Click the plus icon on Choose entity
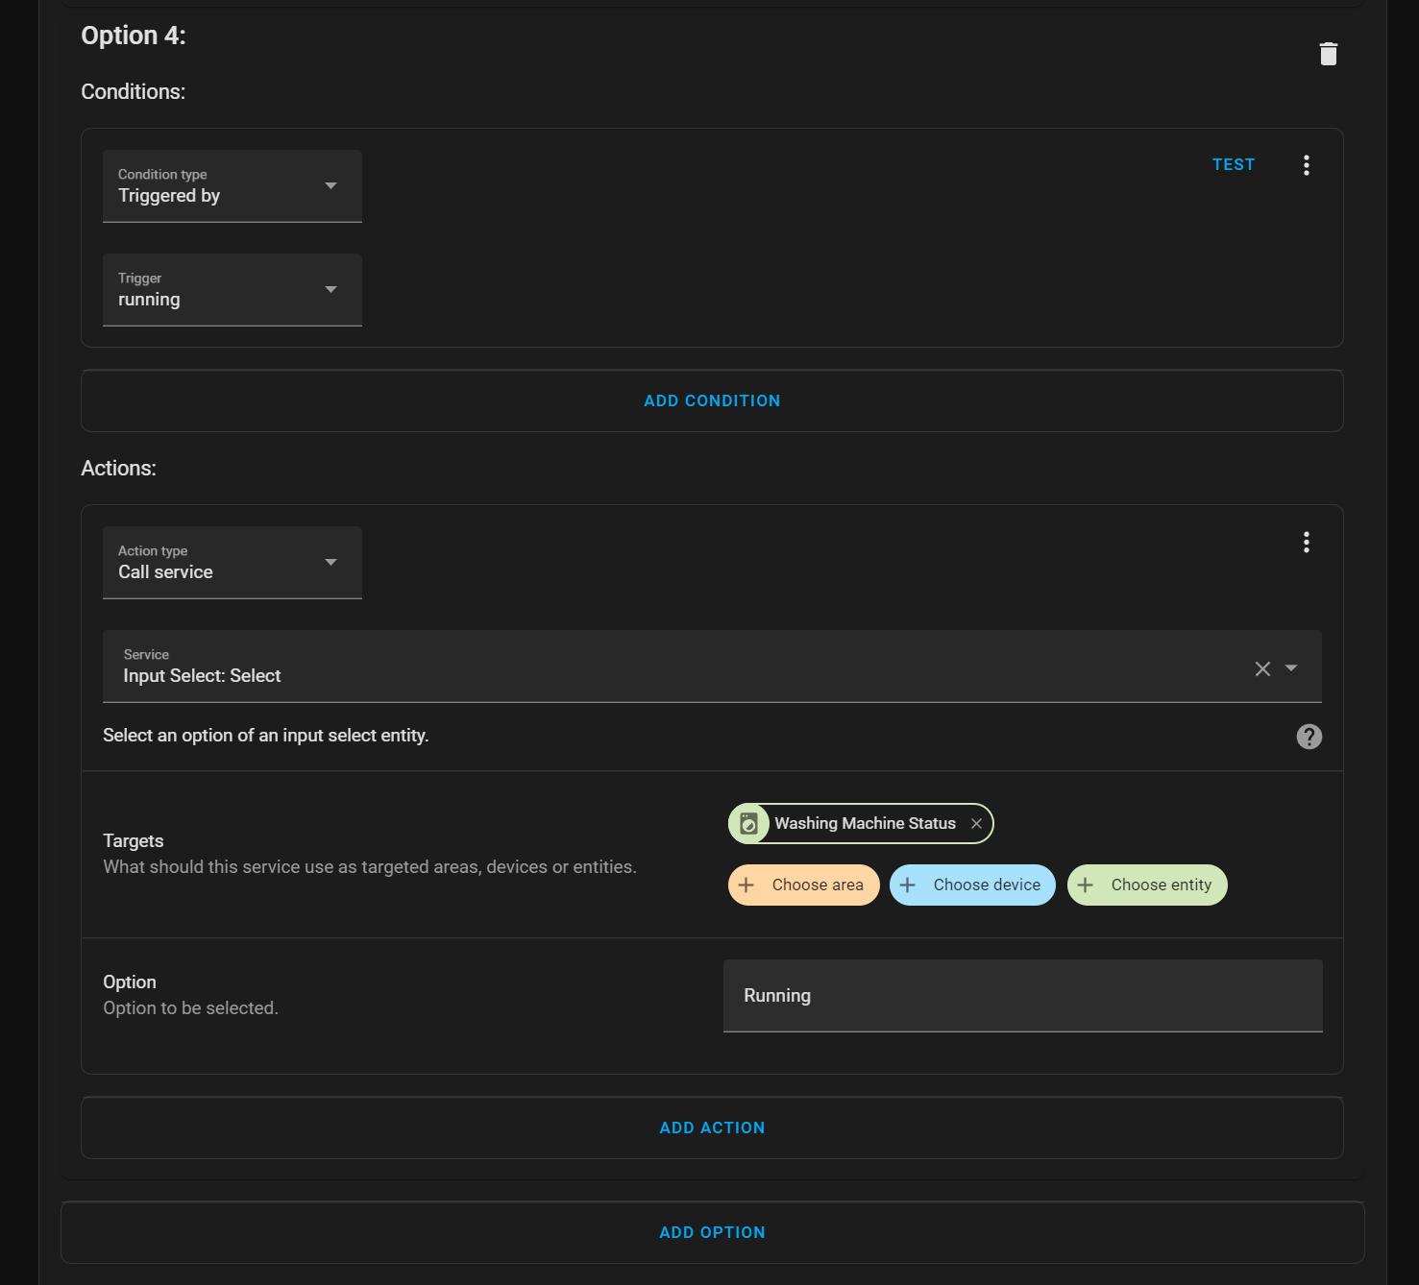Image resolution: width=1419 pixels, height=1285 pixels. (x=1085, y=885)
